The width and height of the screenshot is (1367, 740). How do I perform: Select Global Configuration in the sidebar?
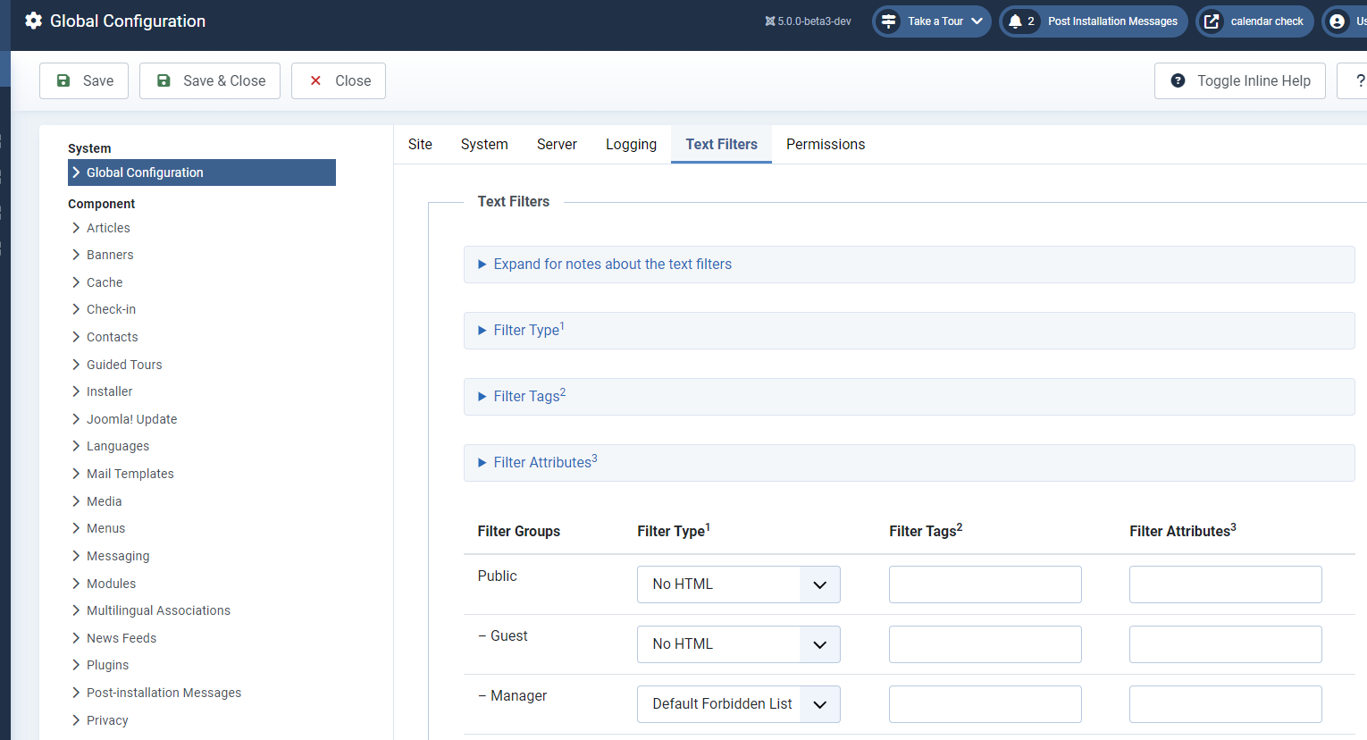pyautogui.click(x=202, y=172)
